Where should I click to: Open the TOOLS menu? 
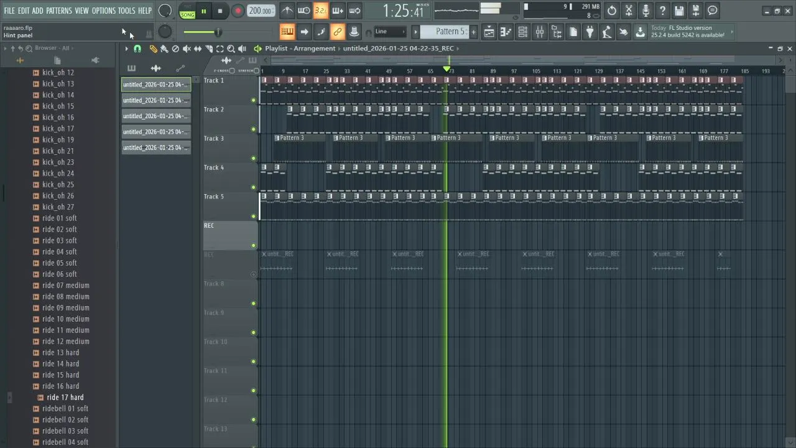click(127, 11)
